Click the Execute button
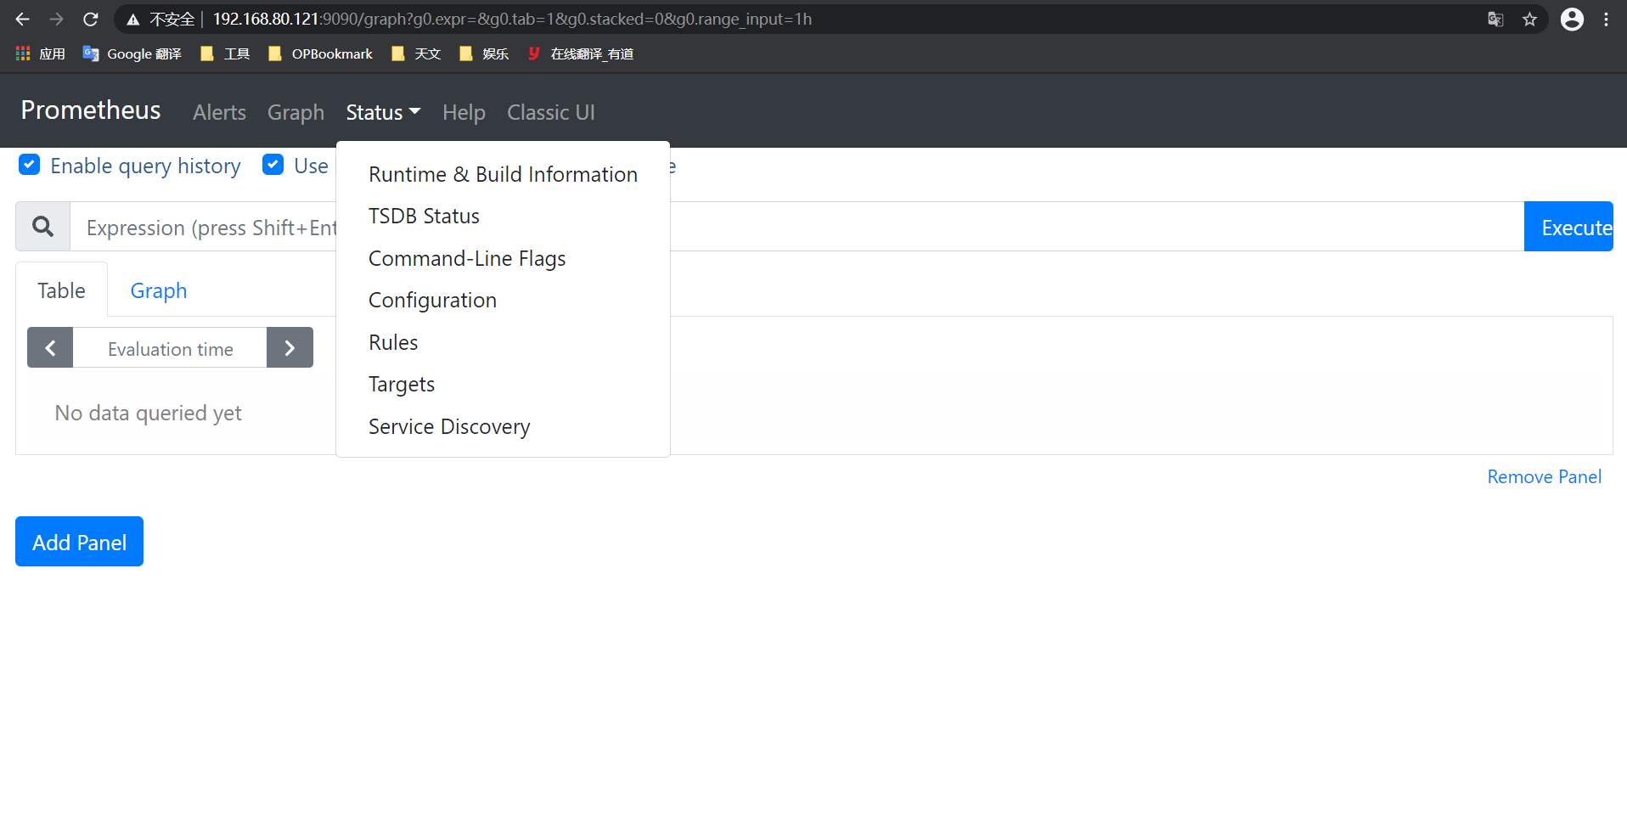 (1568, 227)
